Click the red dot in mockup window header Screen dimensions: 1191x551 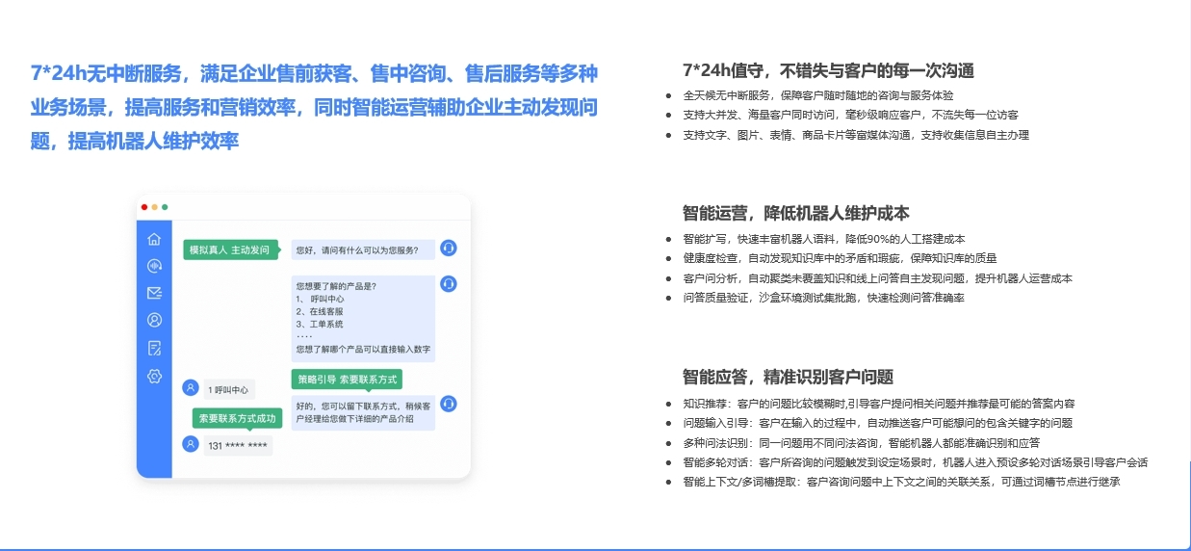click(x=144, y=207)
